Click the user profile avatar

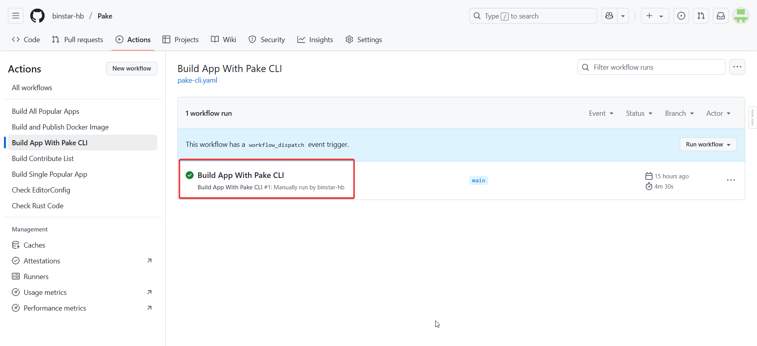coord(740,16)
